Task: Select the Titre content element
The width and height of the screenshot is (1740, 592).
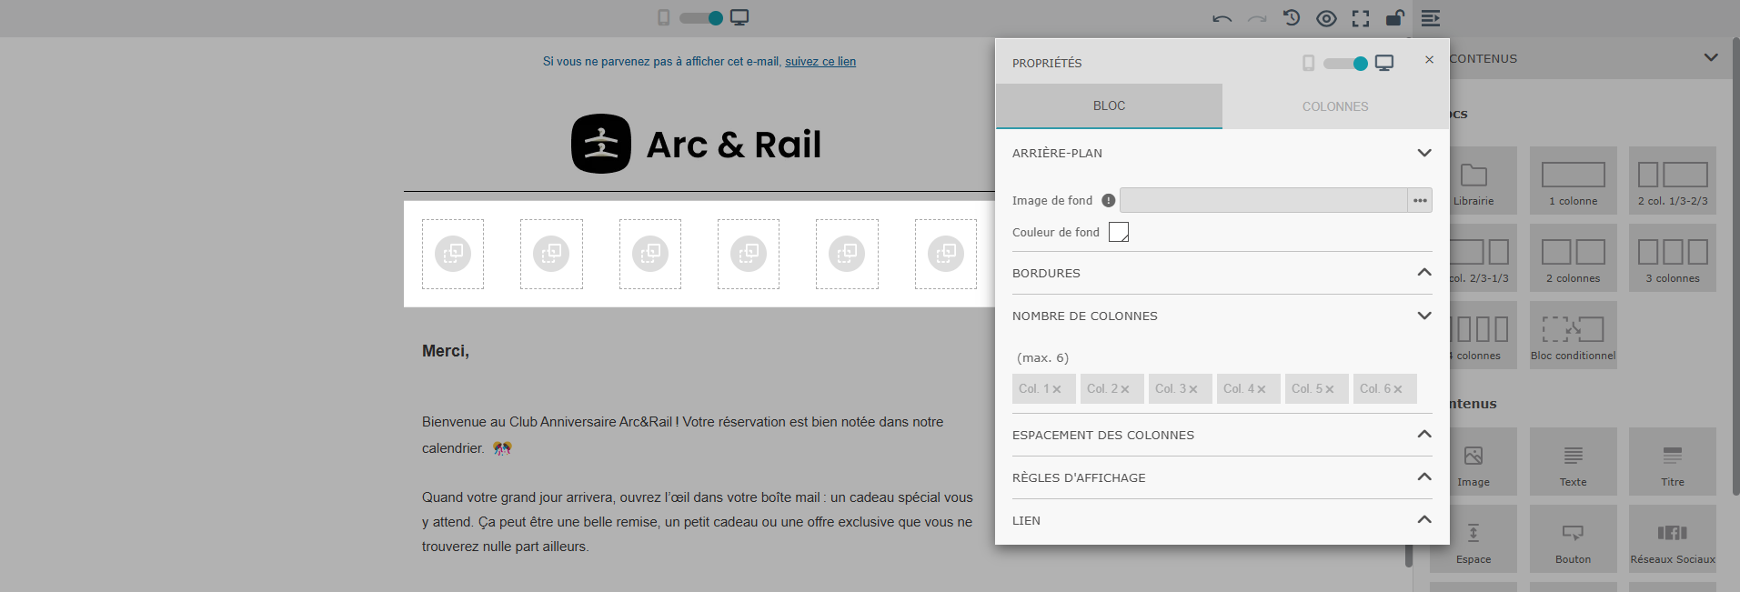Action: pos(1673,462)
